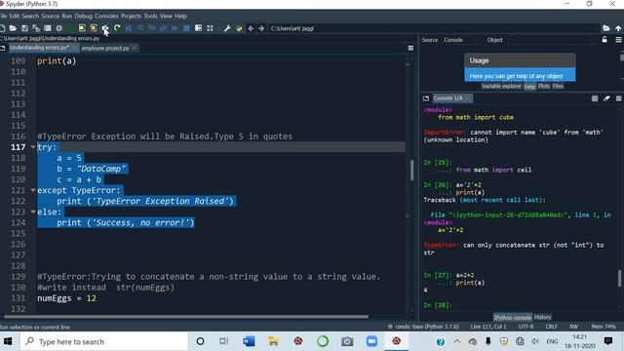Viewport: 624px width, 351px height.
Task: Open the console pane options menu
Action: (618, 98)
